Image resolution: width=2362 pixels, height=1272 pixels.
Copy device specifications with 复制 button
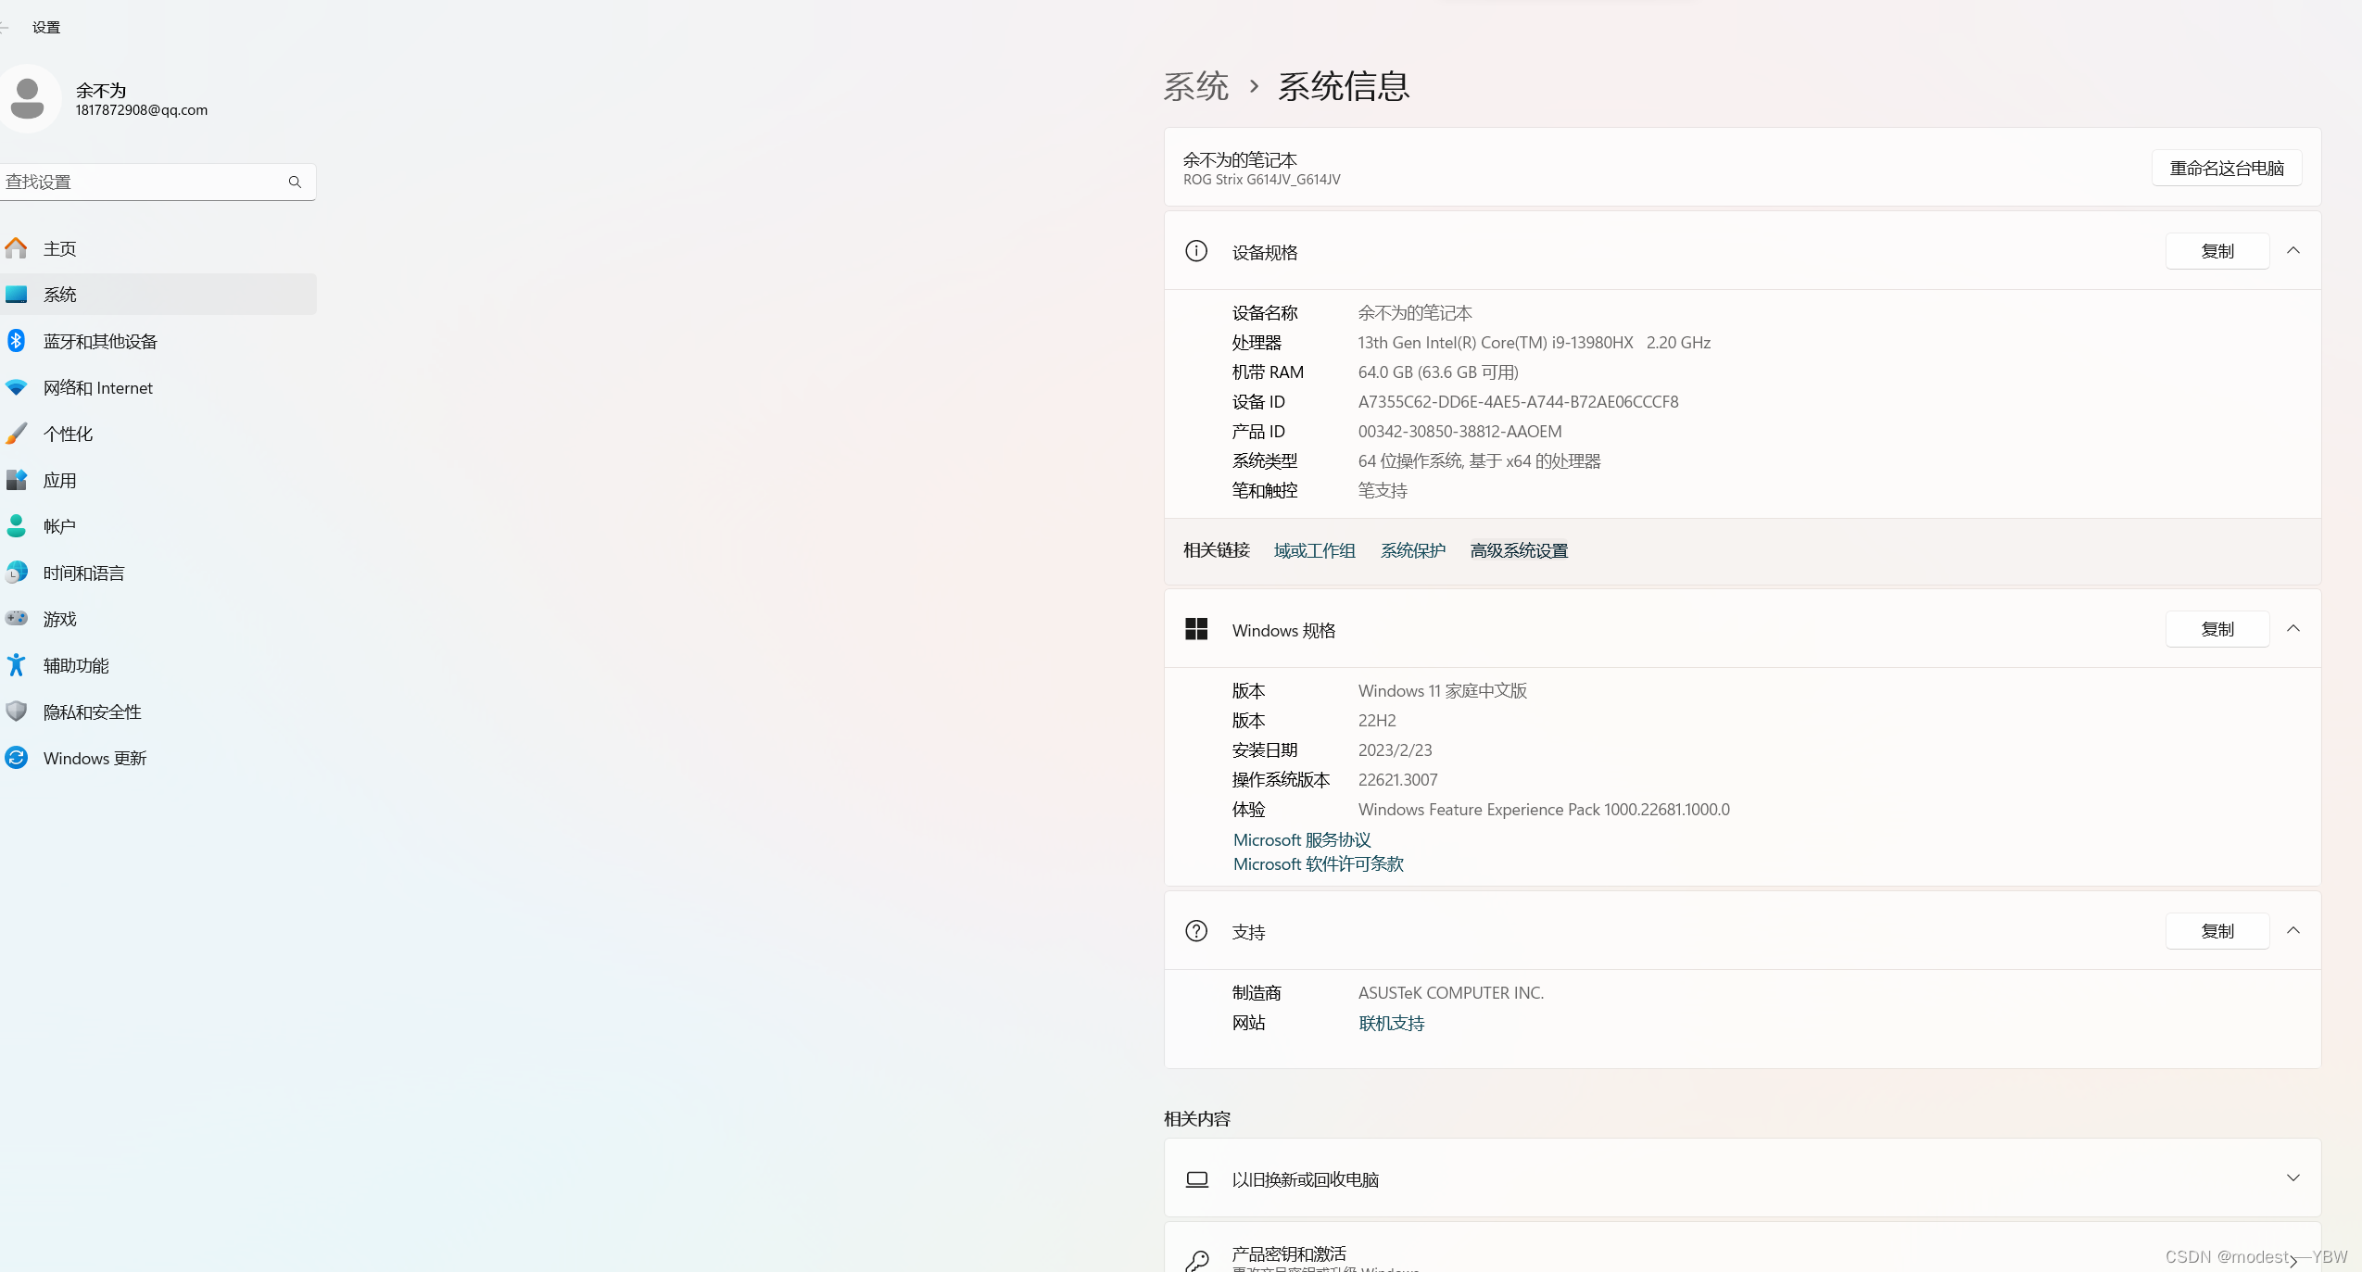click(x=2217, y=251)
